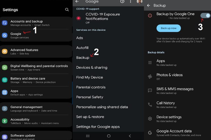Screen dimensions: 211x140
Task: Open Google Account data entry
Action: click(x=178, y=133)
